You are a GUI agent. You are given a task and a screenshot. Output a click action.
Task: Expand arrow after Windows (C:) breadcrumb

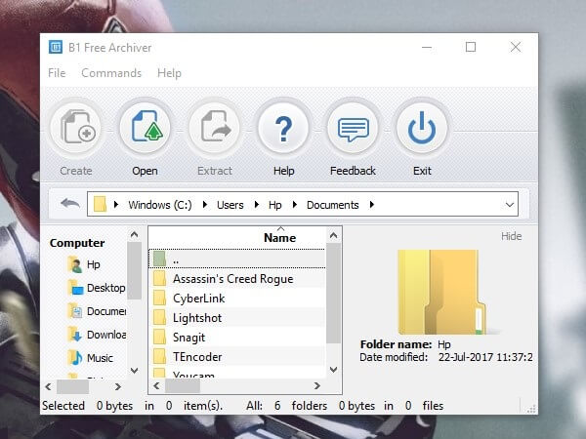(205, 204)
